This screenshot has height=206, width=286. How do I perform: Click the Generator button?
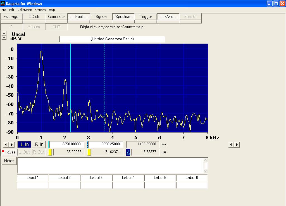56,17
